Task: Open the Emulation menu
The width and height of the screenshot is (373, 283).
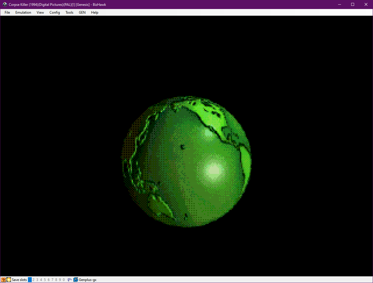Action: [x=23, y=13]
